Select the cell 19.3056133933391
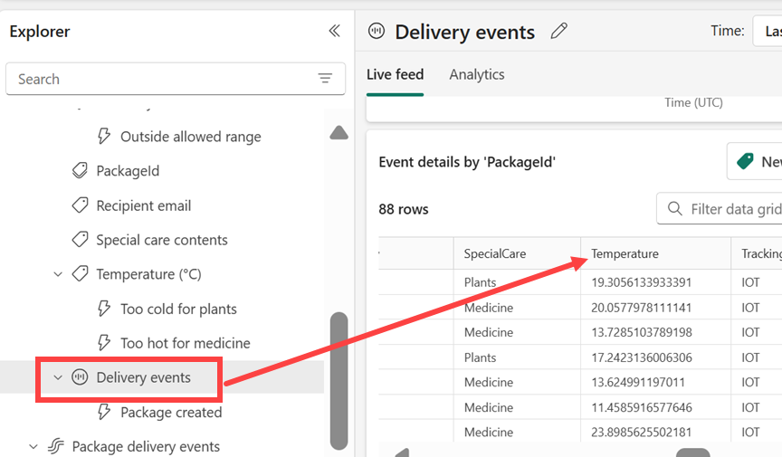This screenshot has height=457, width=782. pos(642,282)
